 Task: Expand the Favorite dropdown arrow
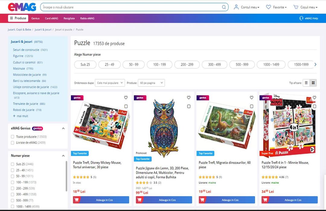pyautogui.click(x=286, y=8)
